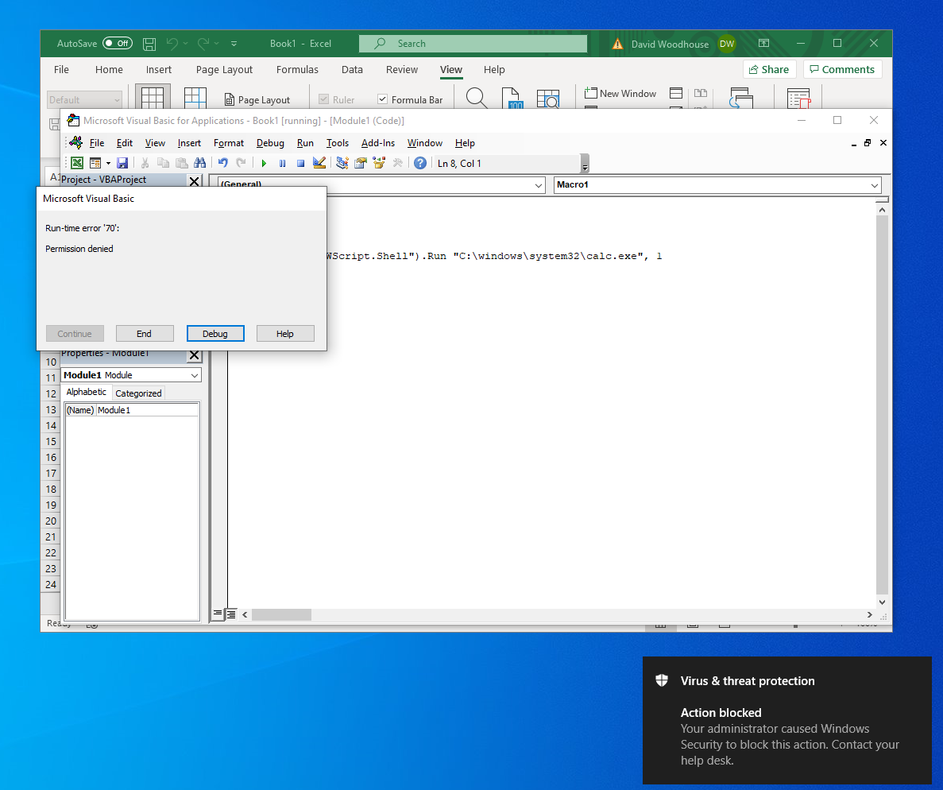Click the Comments button in Excel
943x790 pixels.
tap(843, 69)
